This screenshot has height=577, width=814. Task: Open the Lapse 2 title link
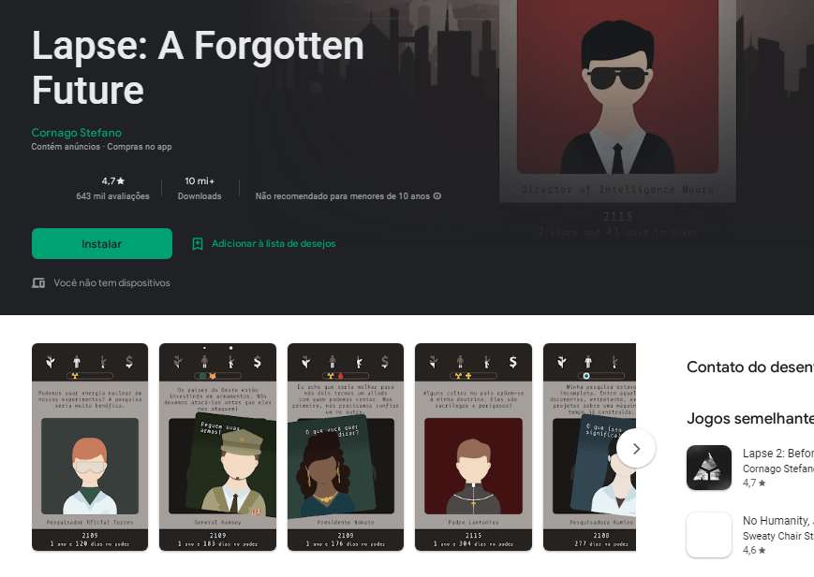(778, 454)
